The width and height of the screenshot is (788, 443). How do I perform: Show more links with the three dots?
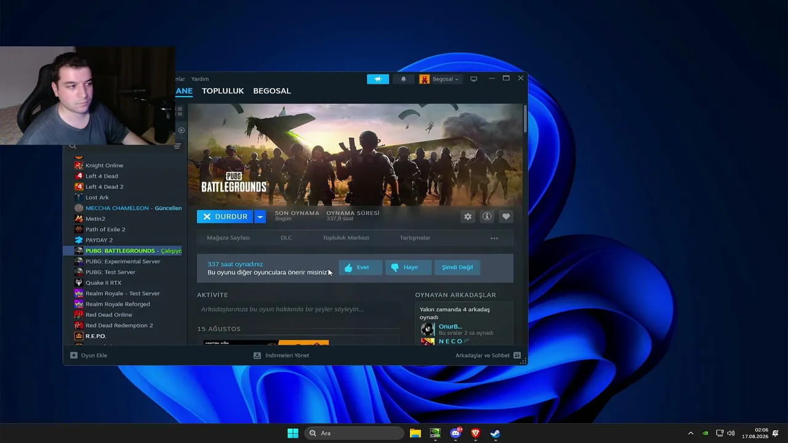coord(494,238)
